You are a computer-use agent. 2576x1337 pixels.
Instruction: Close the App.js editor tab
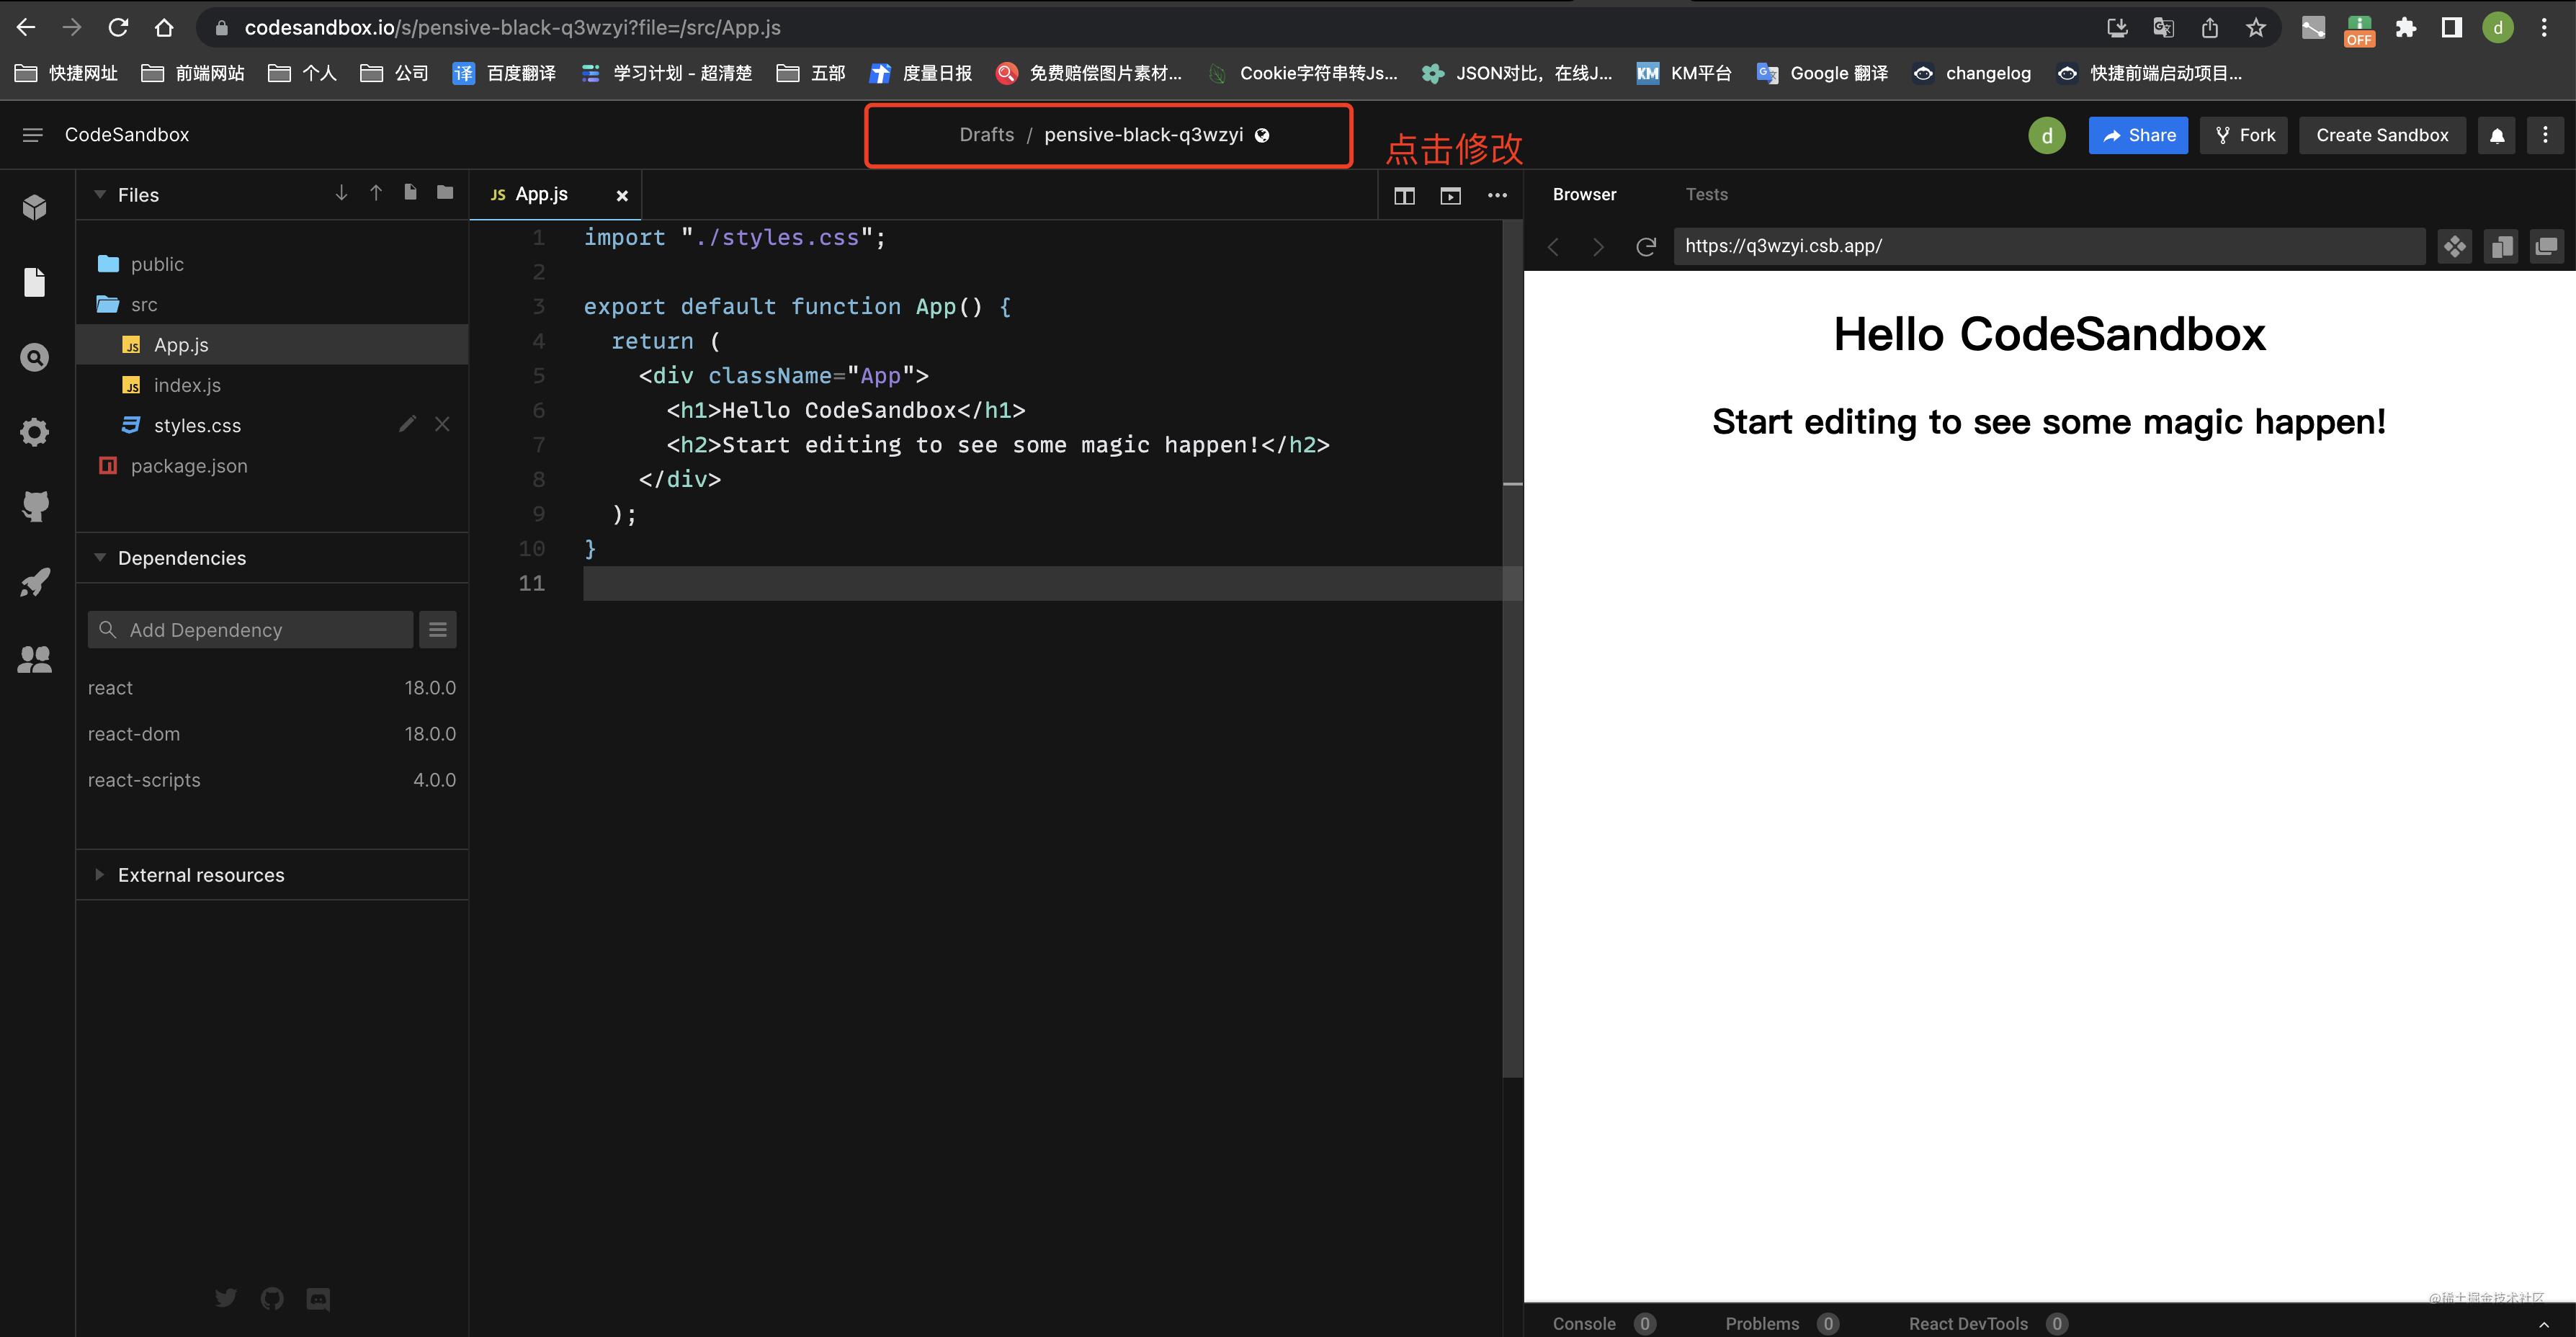pyautogui.click(x=622, y=196)
